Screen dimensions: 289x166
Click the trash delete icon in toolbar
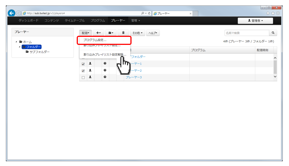click(x=123, y=33)
